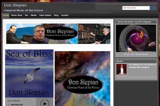Open the Sonic Perfume video thumbnail
Viewport: 160px width, 106px height.
click(136, 38)
